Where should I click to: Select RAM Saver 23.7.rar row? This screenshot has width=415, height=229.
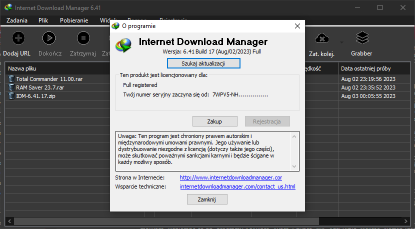point(57,87)
